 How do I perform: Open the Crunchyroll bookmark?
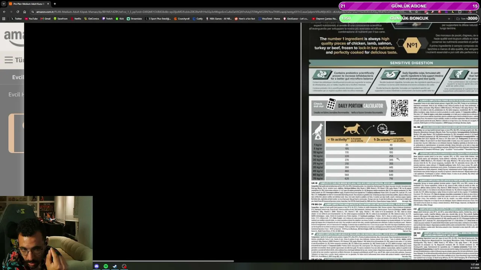click(x=182, y=18)
